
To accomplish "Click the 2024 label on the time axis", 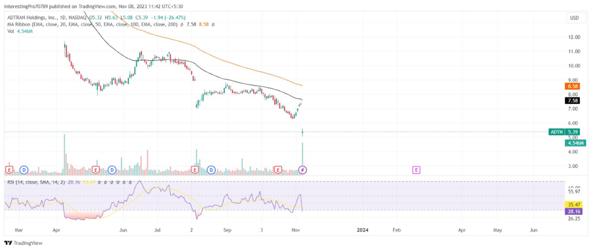I will click(x=363, y=229).
